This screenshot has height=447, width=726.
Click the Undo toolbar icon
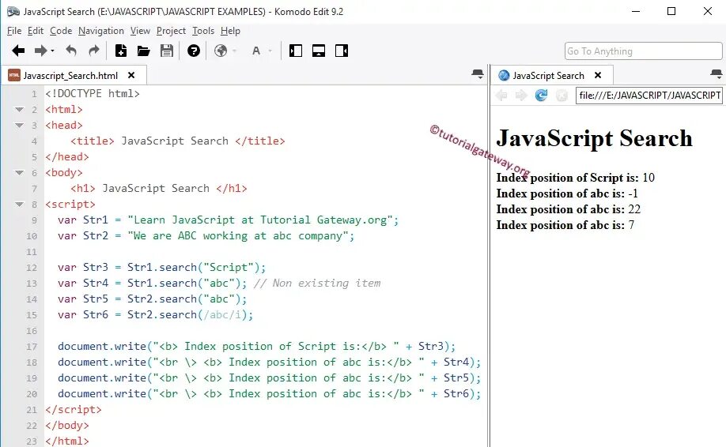pyautogui.click(x=71, y=51)
